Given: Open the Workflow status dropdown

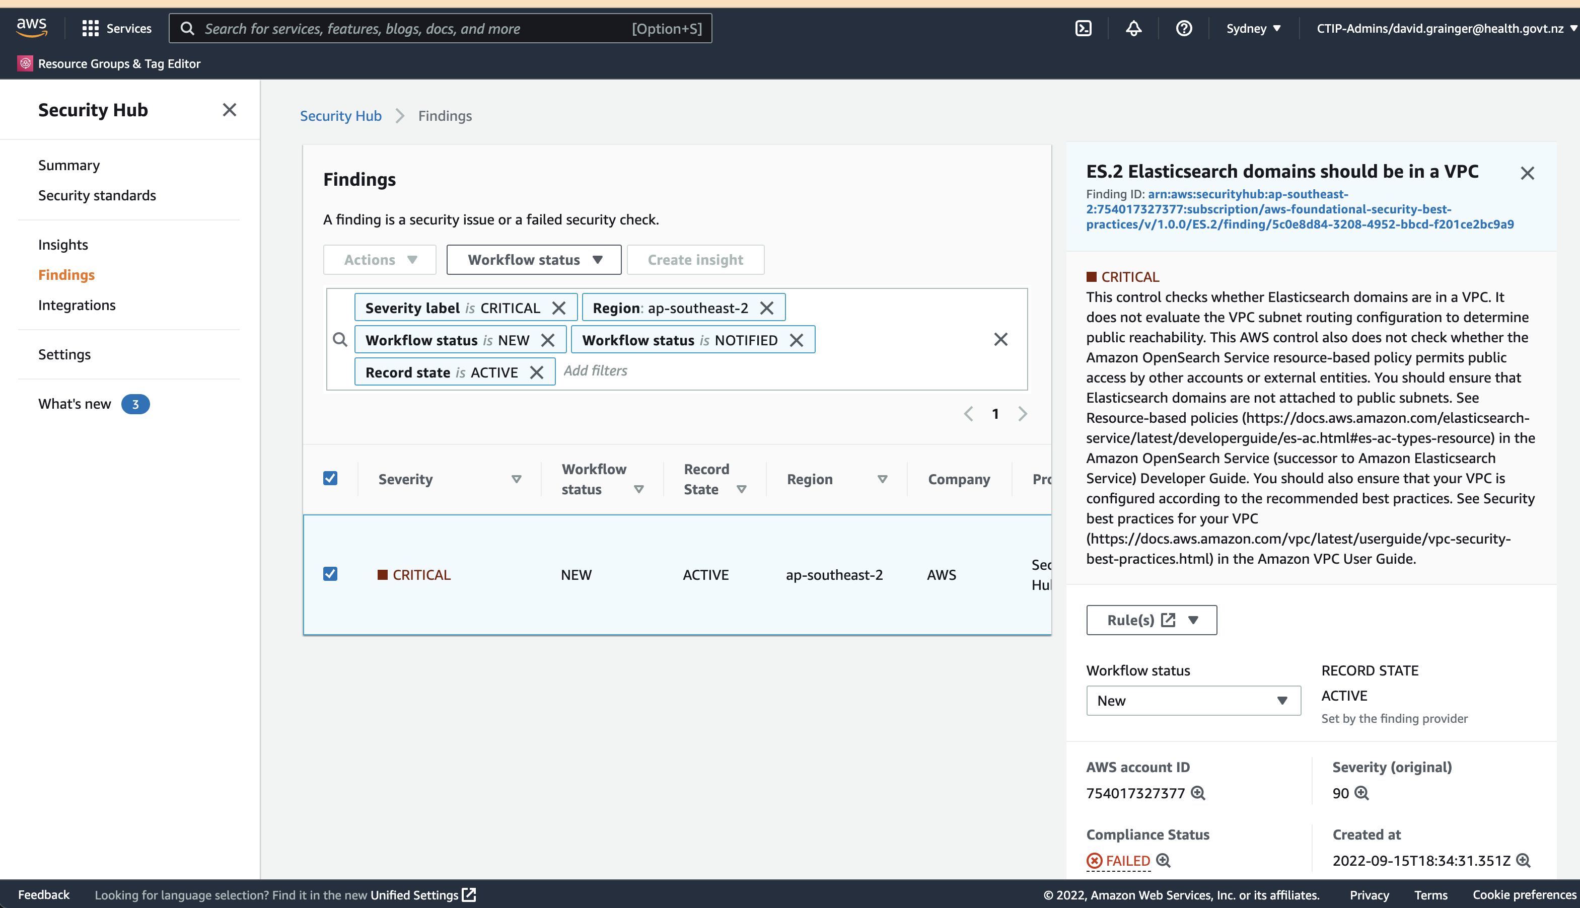Looking at the screenshot, I should point(533,259).
